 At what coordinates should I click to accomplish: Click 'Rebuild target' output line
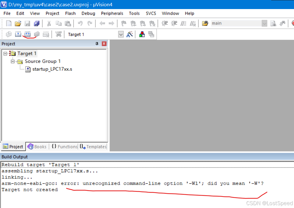pos(40,165)
